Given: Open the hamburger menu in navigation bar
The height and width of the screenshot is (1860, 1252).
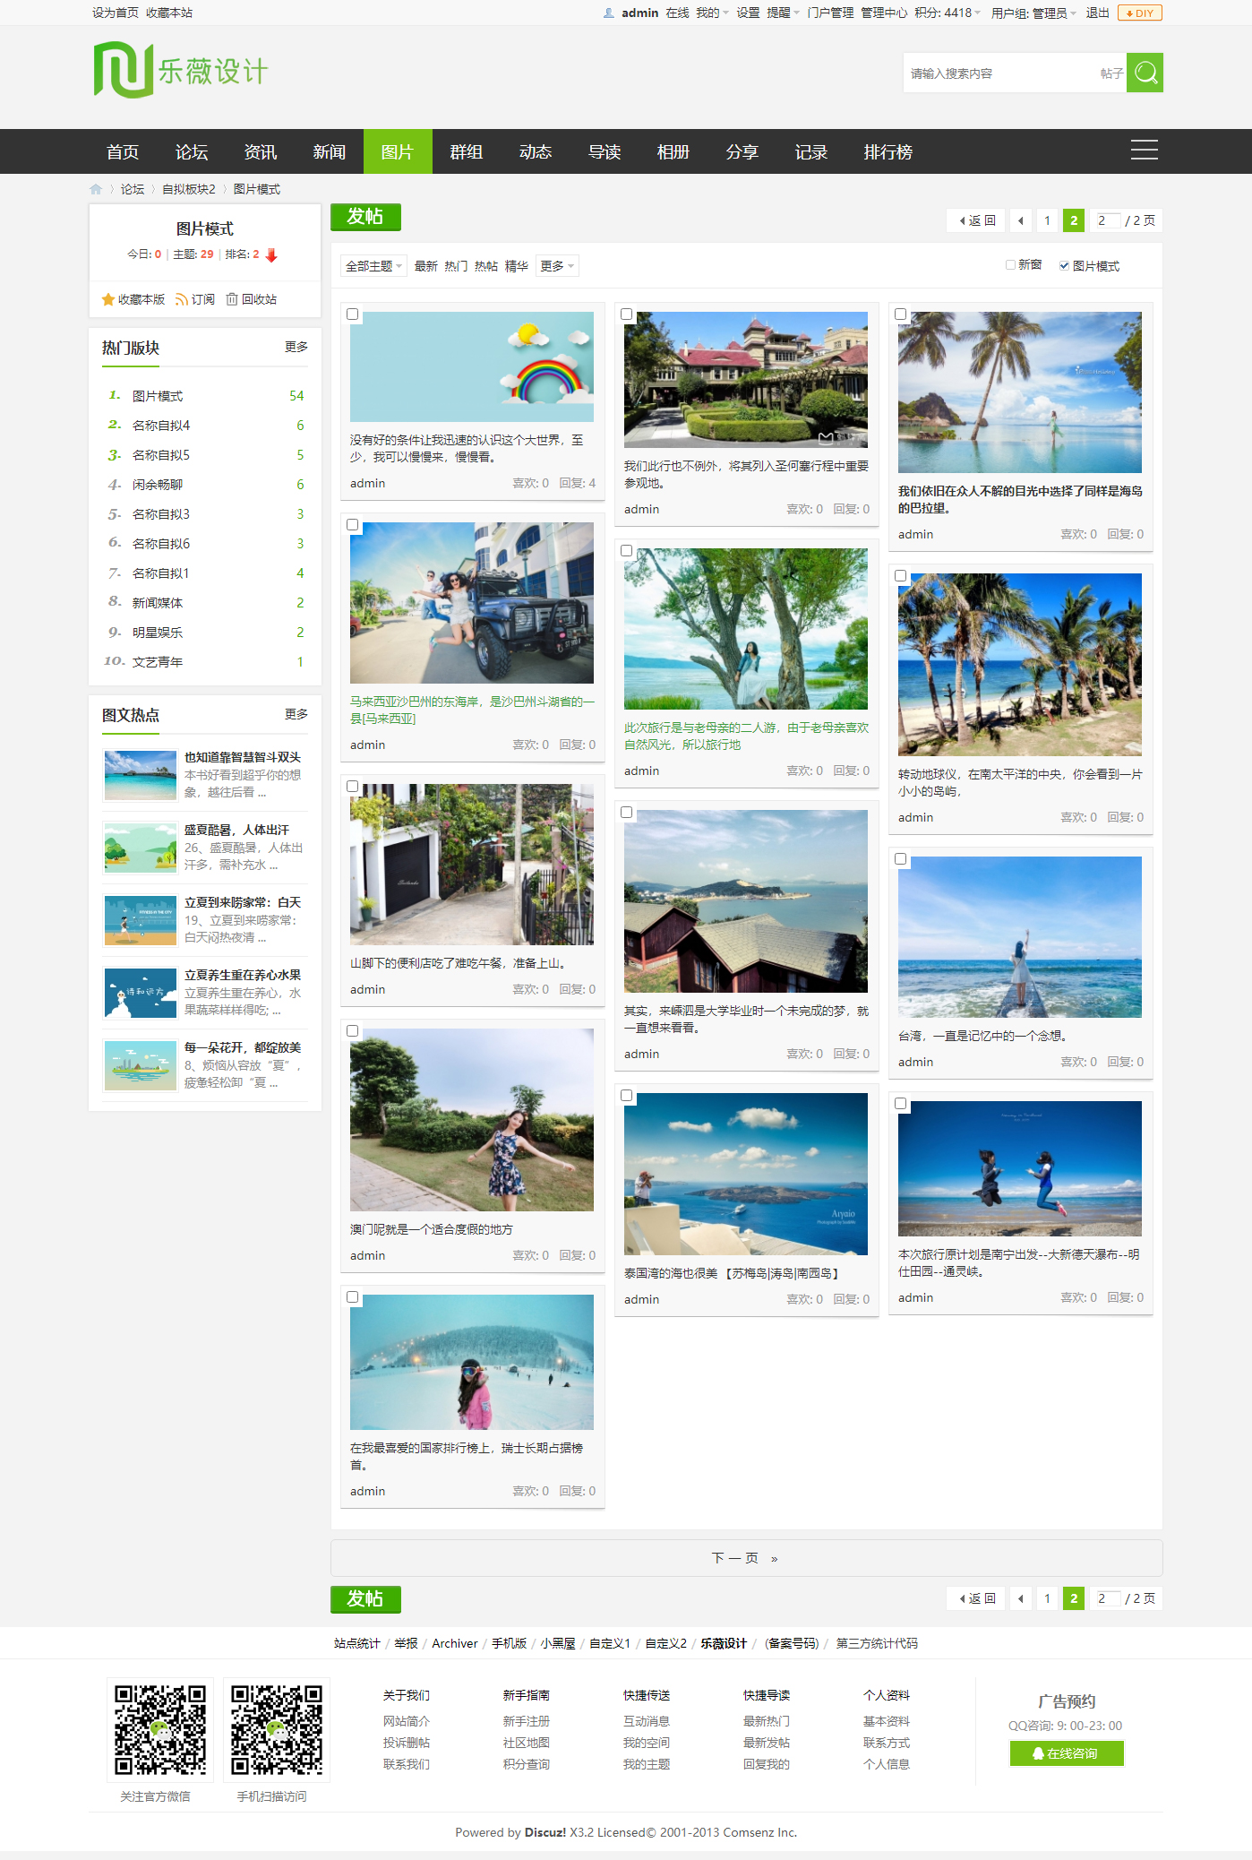Looking at the screenshot, I should click(1144, 151).
